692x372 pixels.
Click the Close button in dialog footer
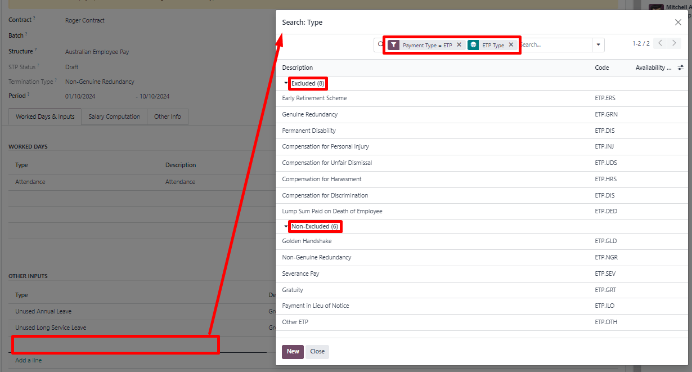[317, 352]
